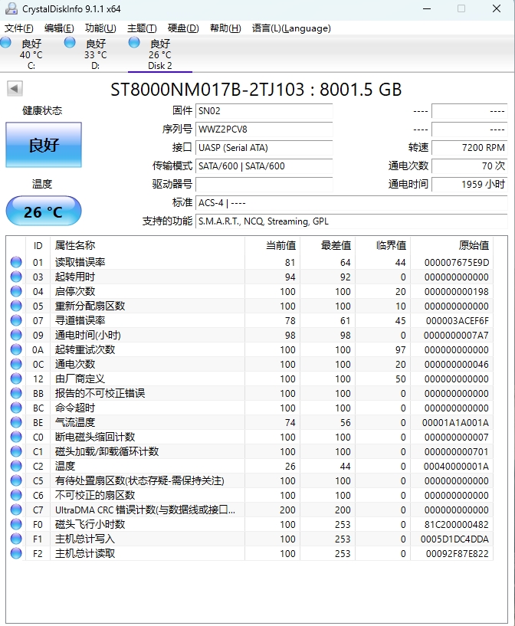
Task: Click status orb of attribute 12 由厂商定义
Action: coord(16,379)
